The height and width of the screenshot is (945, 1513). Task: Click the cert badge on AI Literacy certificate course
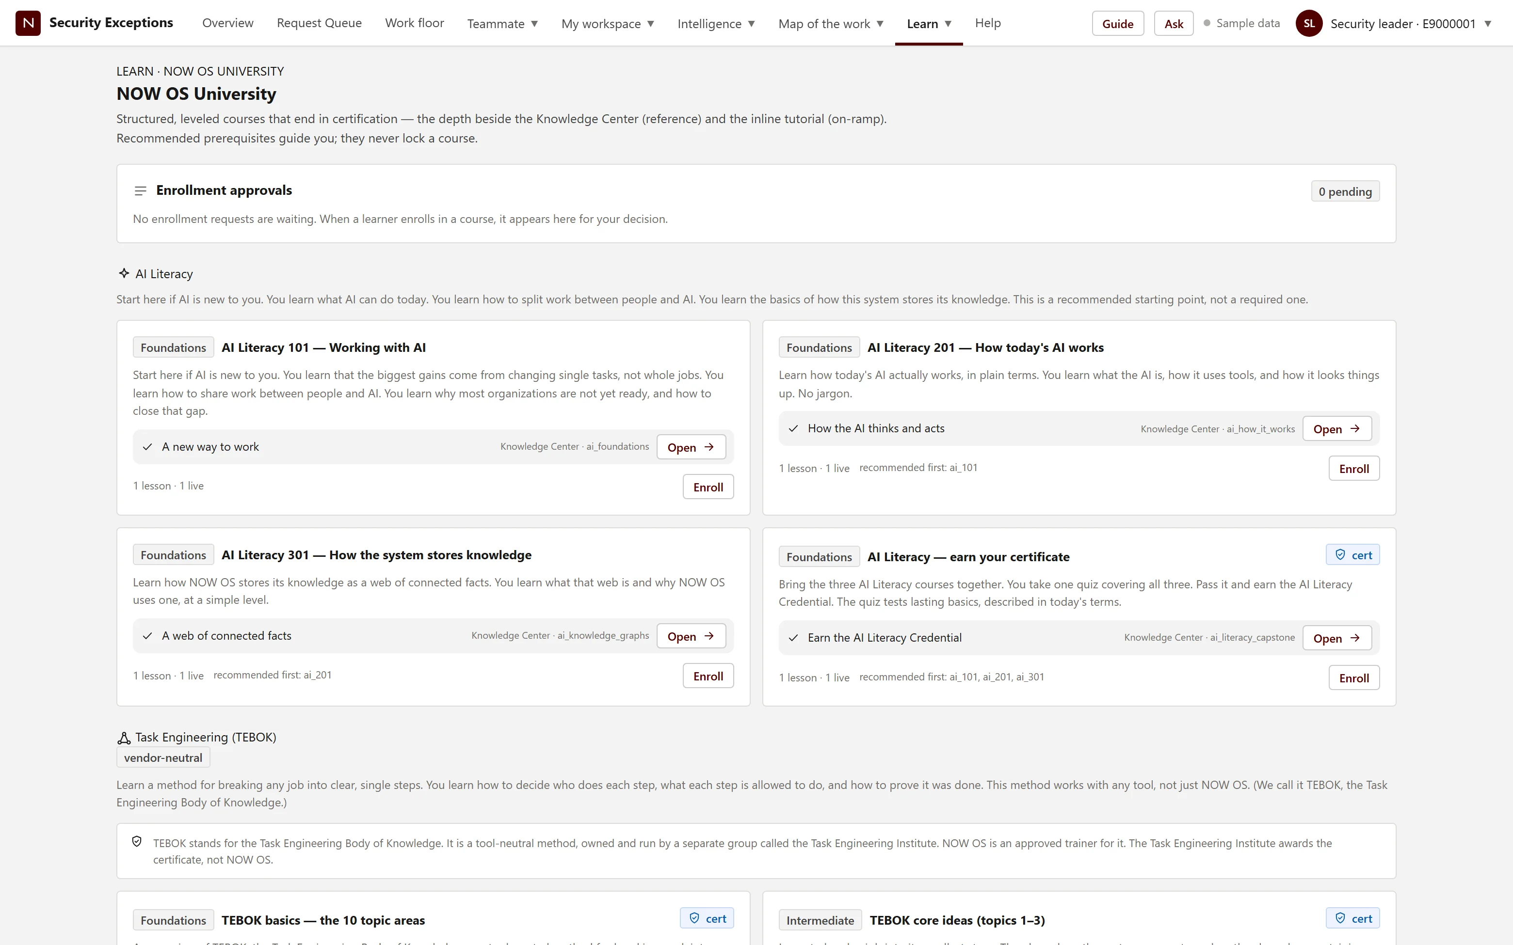1353,555
